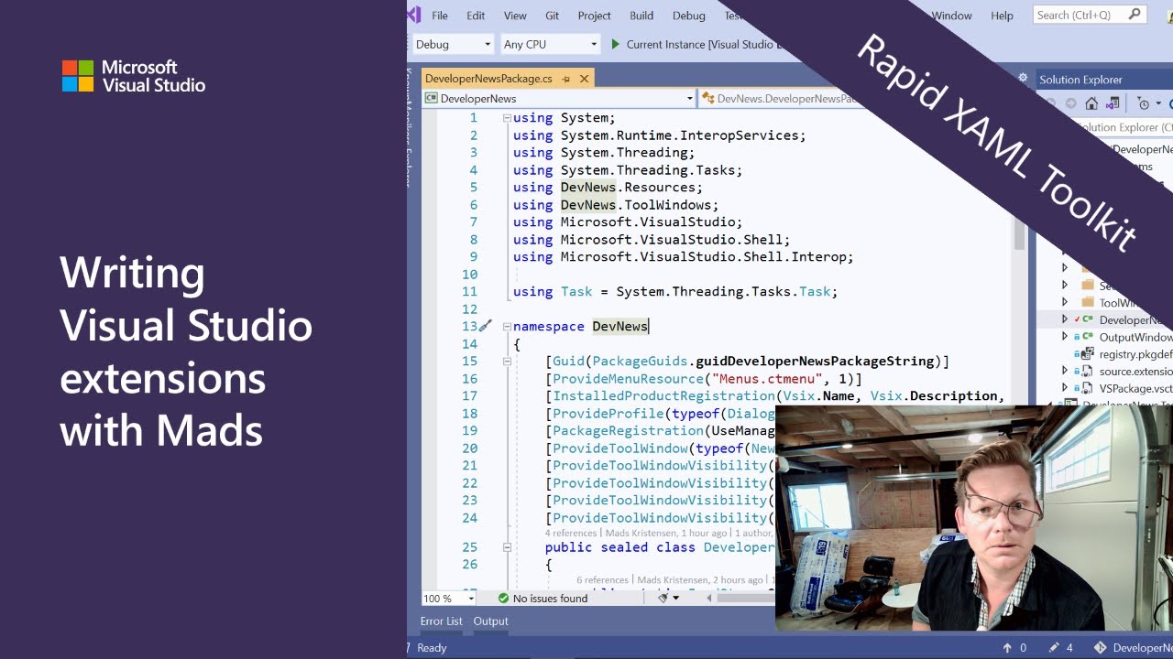Viewport: 1173px width, 659px height.
Task: Click the Solution Explorer search field
Action: pyautogui.click(x=1124, y=127)
